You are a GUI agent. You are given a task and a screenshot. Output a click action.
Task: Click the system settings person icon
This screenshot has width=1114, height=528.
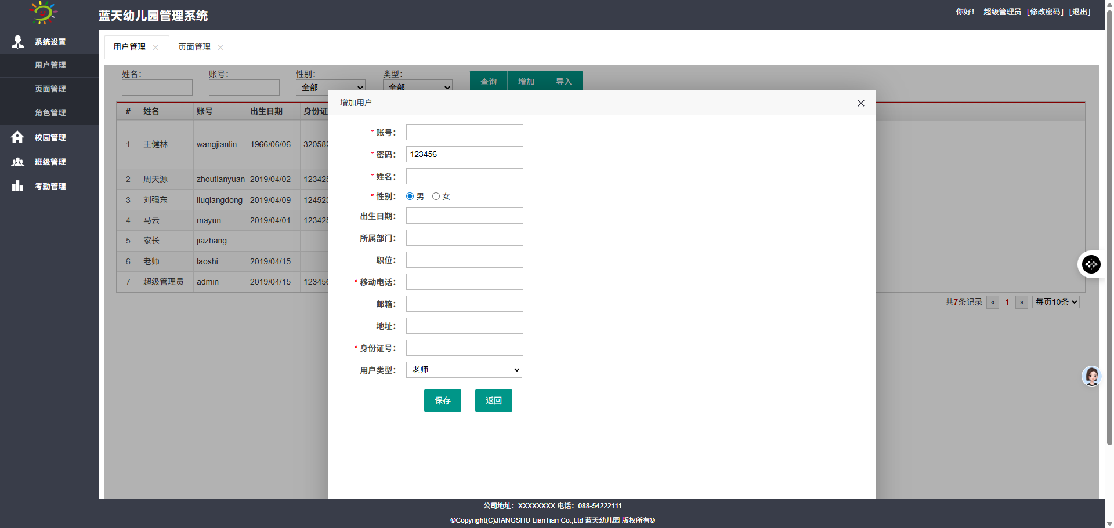coord(17,42)
